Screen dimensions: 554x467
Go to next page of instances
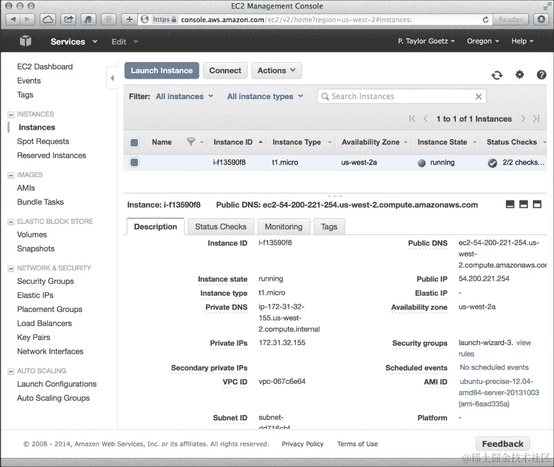(x=524, y=119)
